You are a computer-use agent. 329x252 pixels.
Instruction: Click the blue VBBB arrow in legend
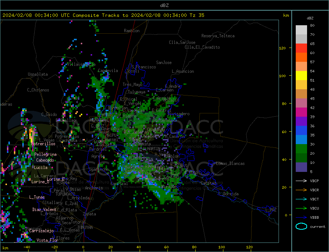301,217
